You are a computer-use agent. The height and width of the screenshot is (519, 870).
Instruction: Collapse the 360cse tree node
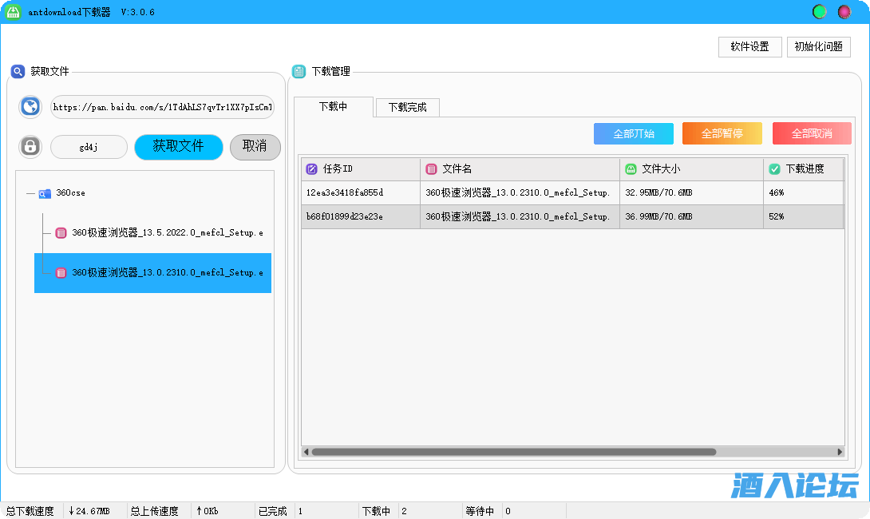tap(30, 193)
